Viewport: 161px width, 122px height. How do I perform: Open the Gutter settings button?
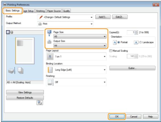pos(132,68)
